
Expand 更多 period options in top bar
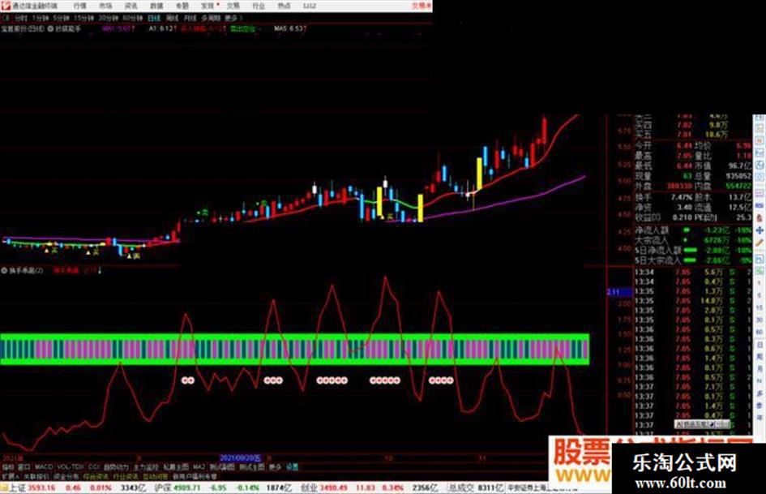click(232, 18)
